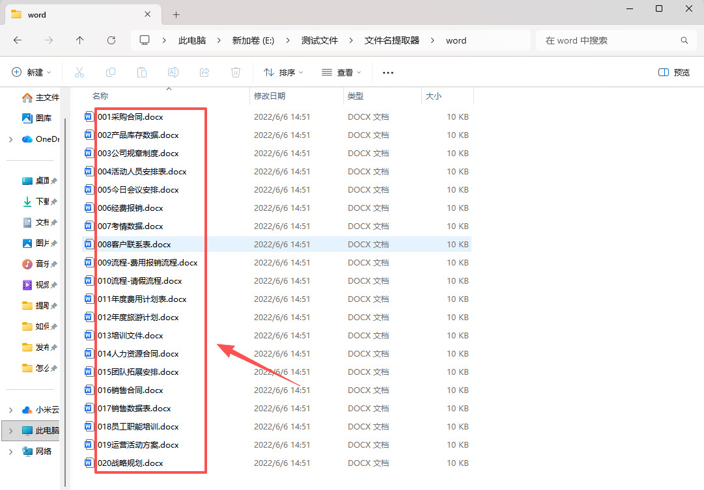
Task: Close the word tab
Action: 147,14
